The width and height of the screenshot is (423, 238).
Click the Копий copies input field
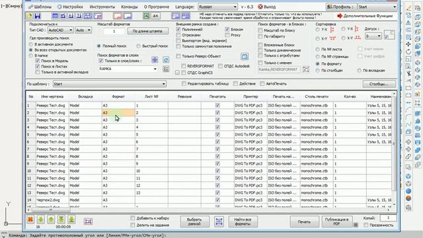(x=388, y=218)
